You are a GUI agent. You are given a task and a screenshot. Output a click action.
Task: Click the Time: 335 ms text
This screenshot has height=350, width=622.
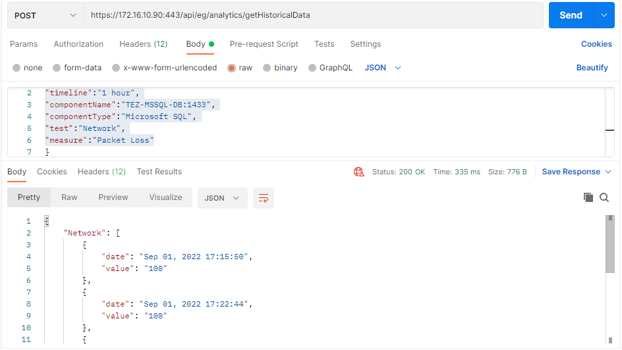coord(457,172)
